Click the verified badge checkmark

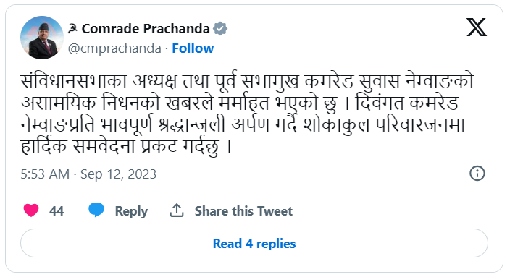[x=220, y=29]
